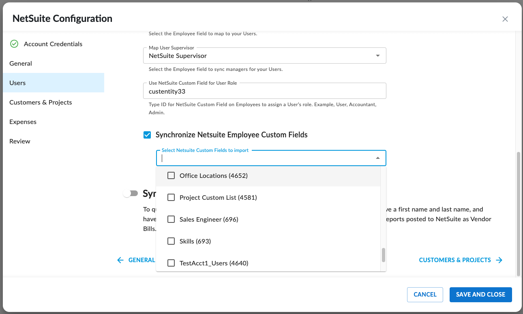Open the Map User Supervisor dropdown
Screen dimensions: 523x314
pyautogui.click(x=264, y=56)
